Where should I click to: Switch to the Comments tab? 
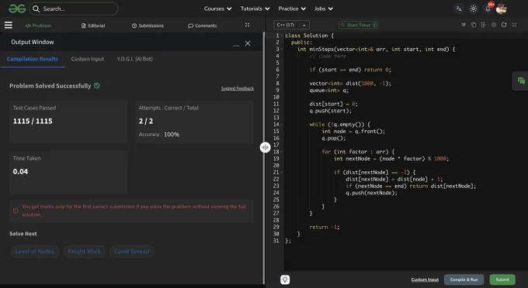pyautogui.click(x=203, y=26)
